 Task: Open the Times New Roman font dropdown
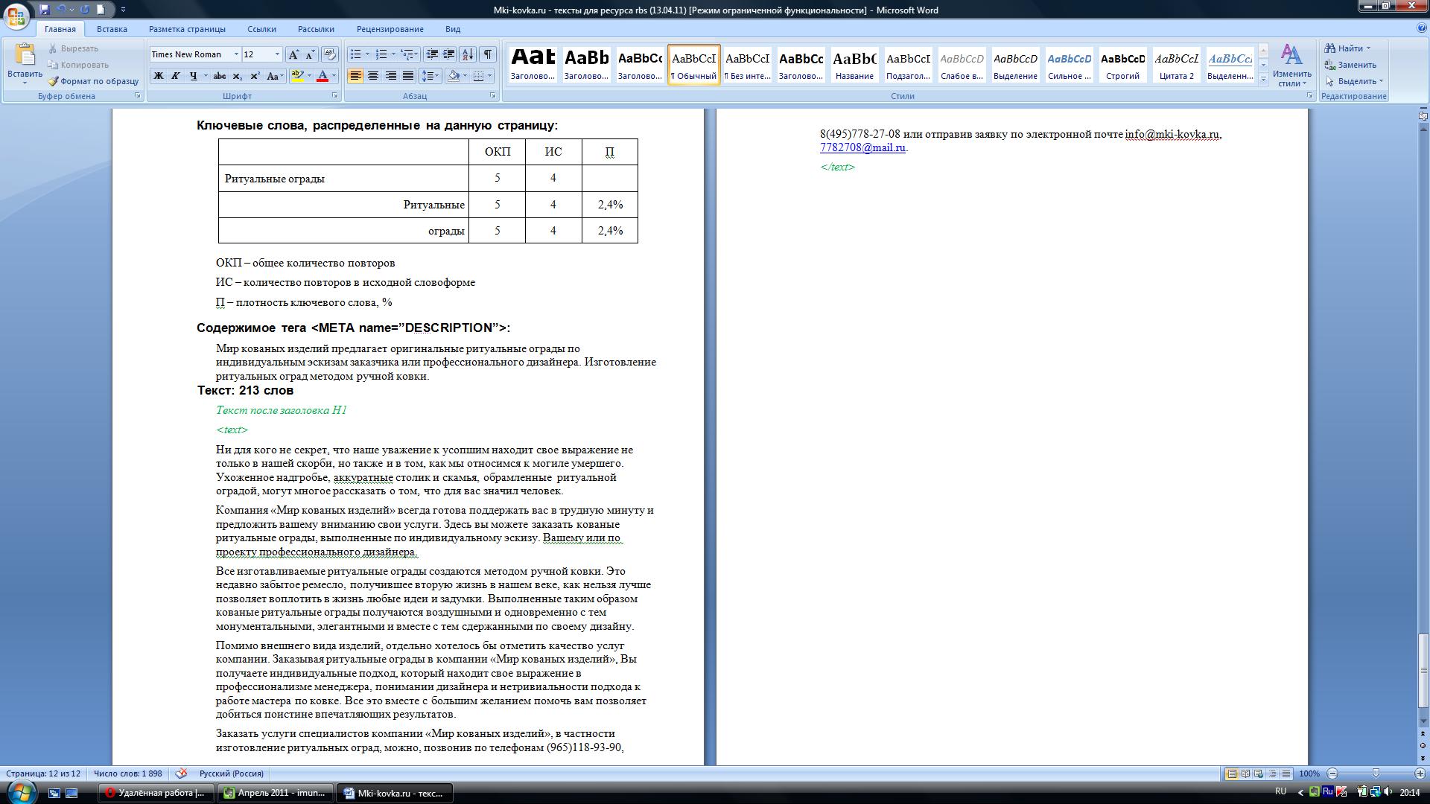(236, 54)
